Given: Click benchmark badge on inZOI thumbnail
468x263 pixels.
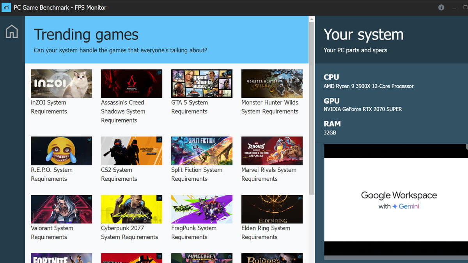Looking at the screenshot, I should pos(89,72).
